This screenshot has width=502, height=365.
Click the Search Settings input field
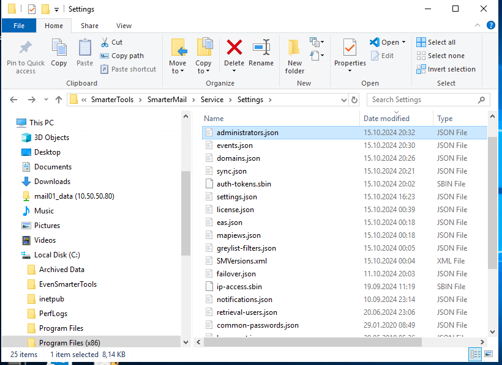click(422, 100)
